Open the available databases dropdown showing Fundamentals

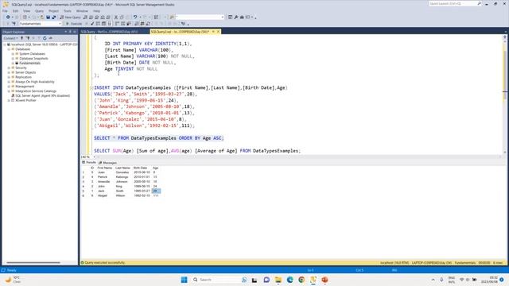(x=41, y=24)
